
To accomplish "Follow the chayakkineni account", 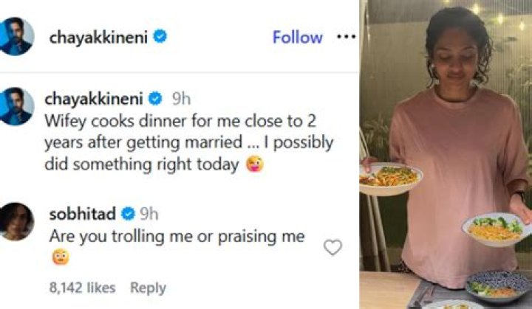I will (298, 37).
